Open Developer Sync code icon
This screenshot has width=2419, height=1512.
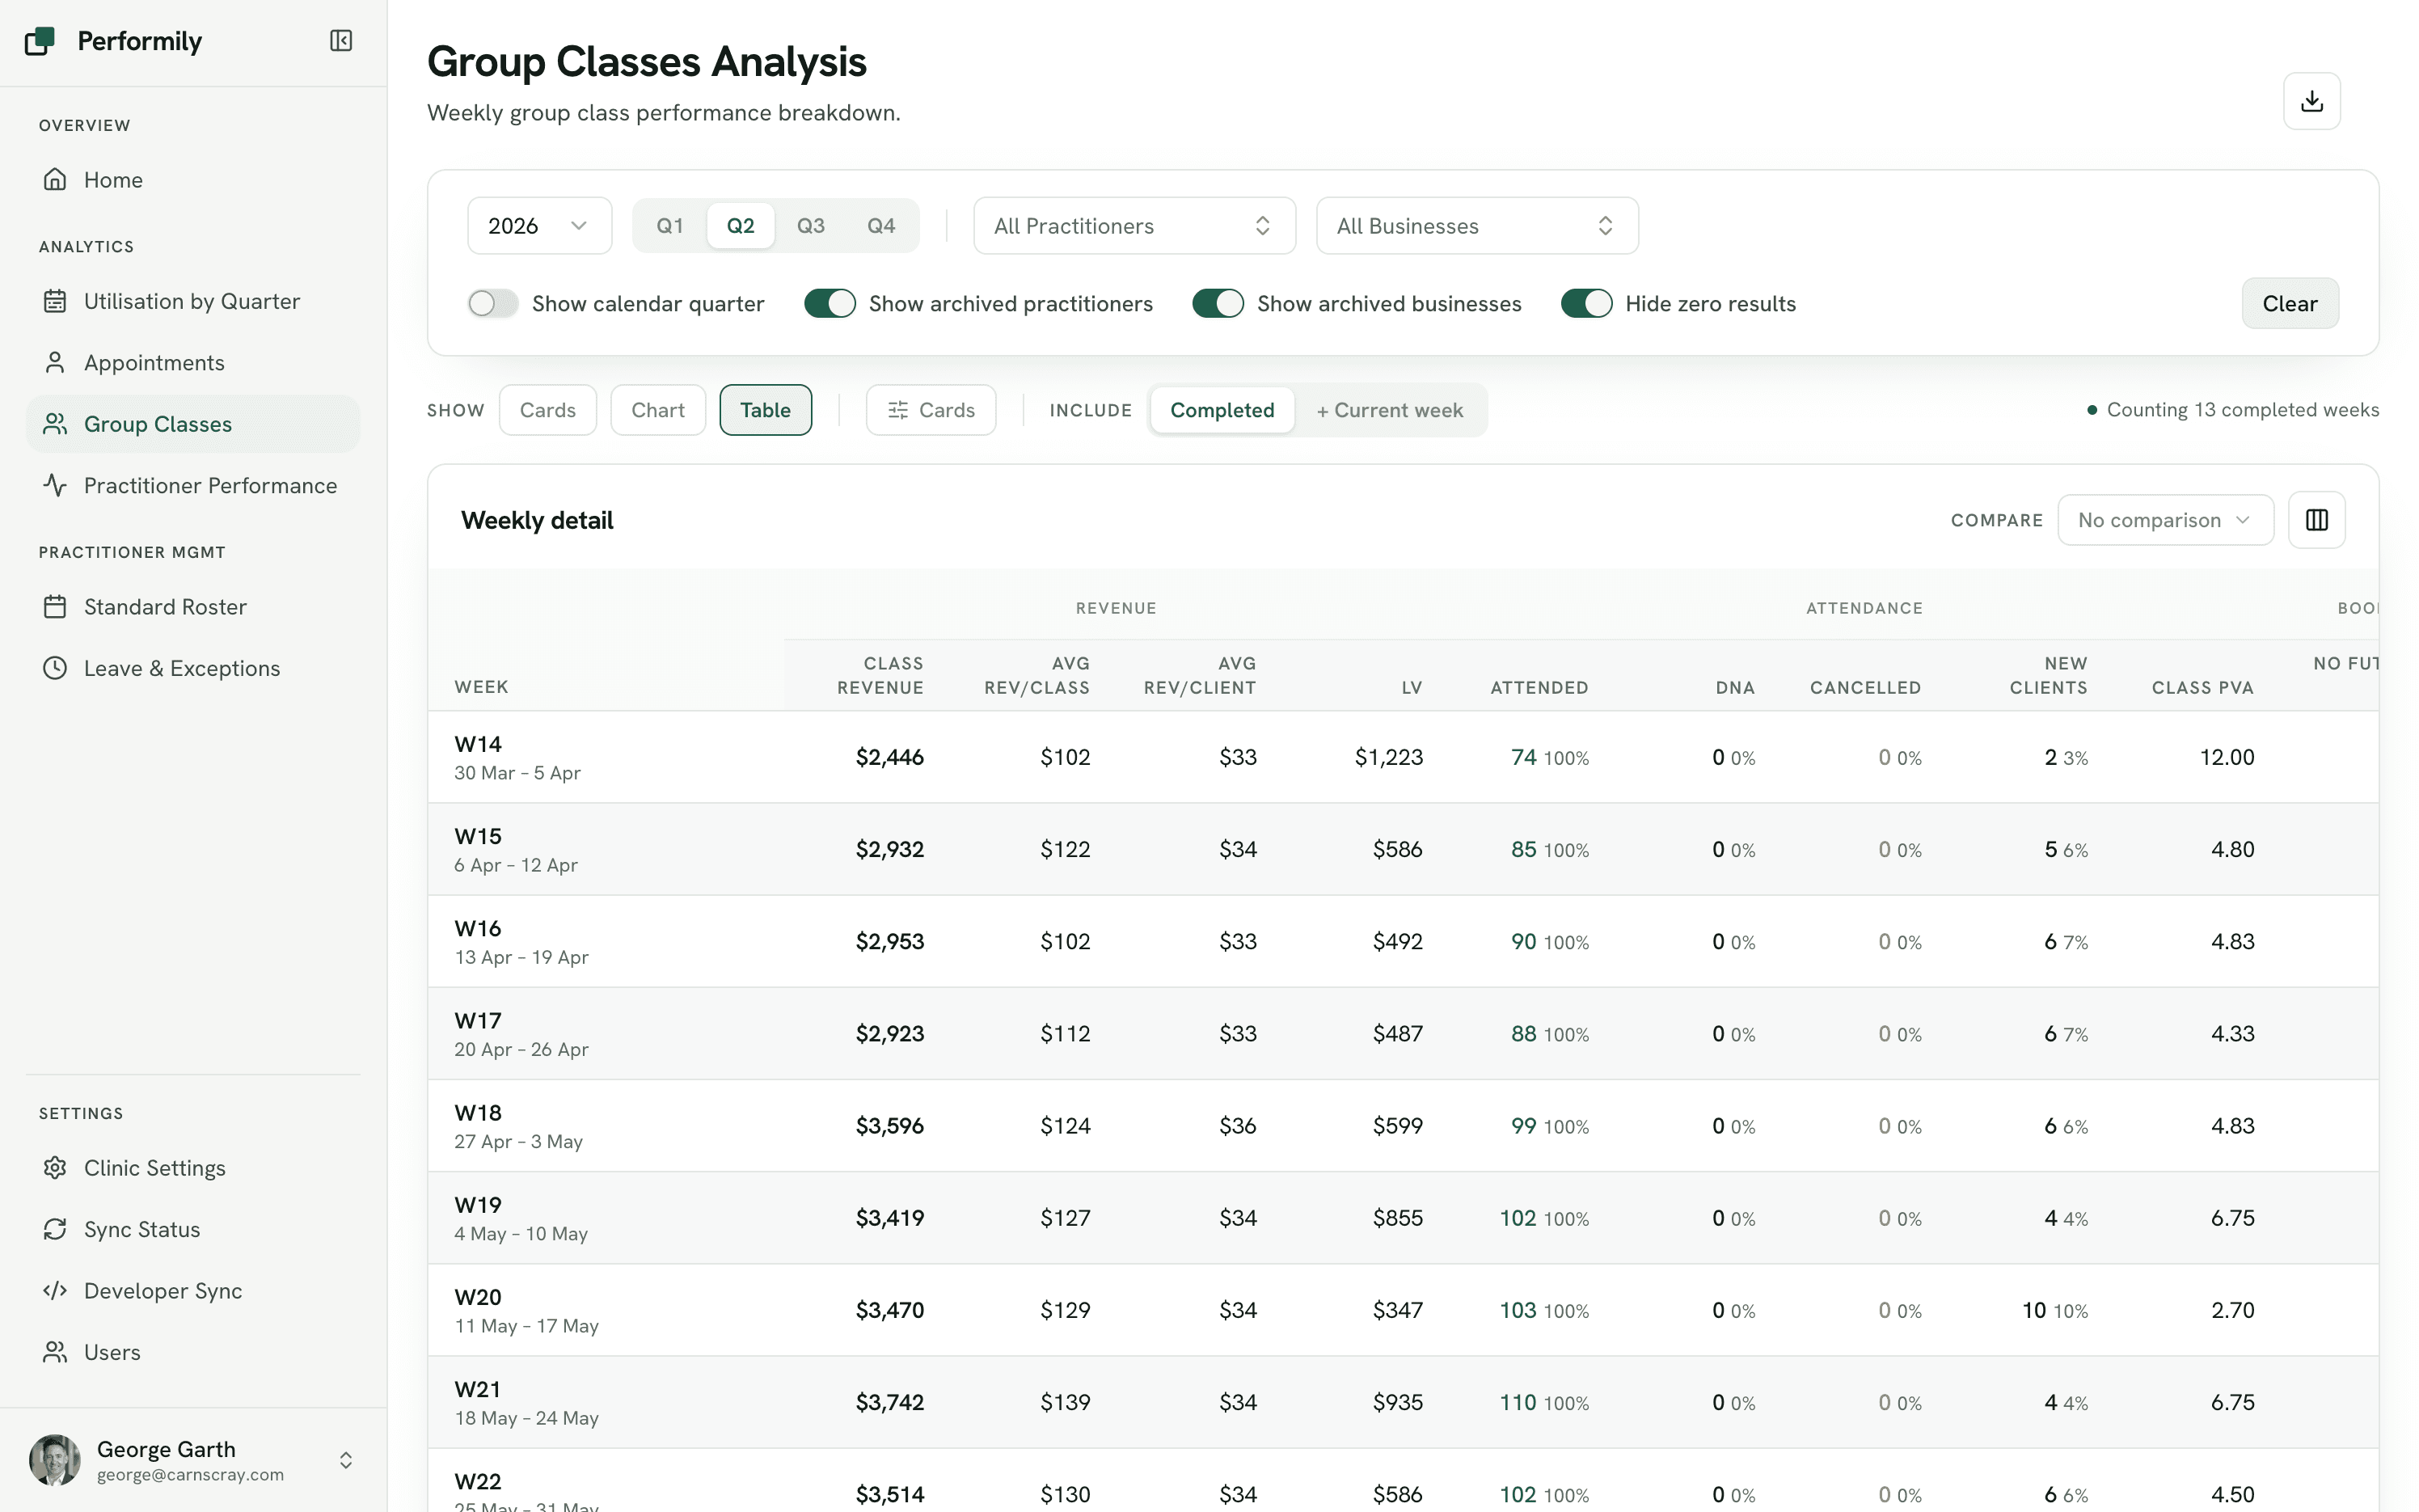coord(55,1290)
